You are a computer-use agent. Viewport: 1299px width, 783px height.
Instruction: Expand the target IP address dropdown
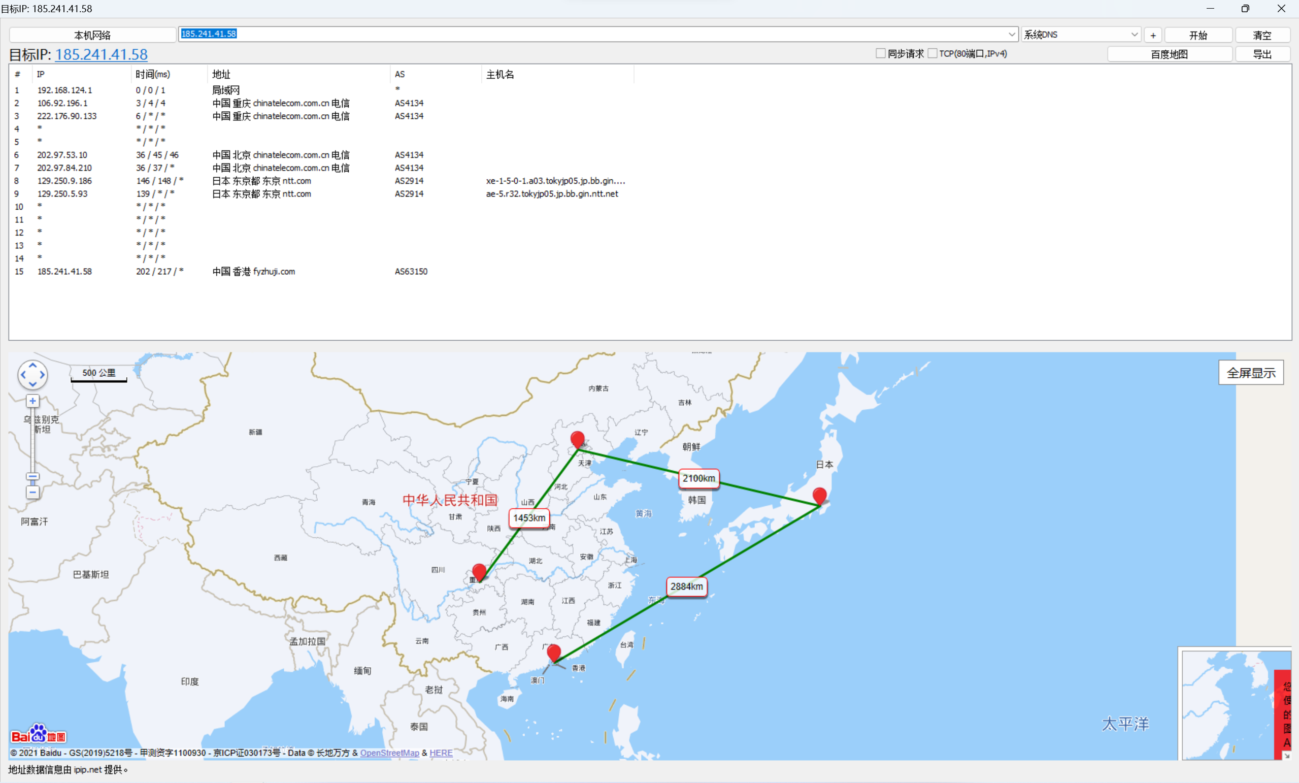coord(1012,34)
